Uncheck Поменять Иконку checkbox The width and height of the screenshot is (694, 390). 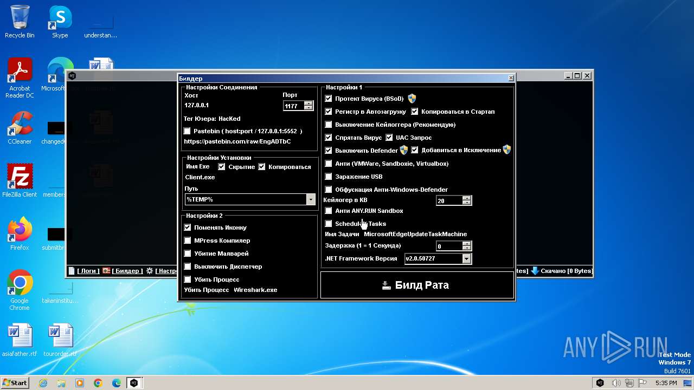coord(188,227)
